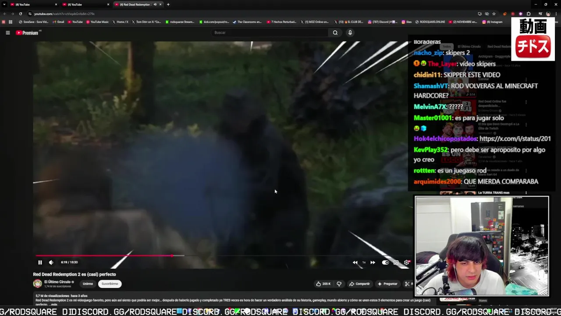Click the chat username arquimides2000
The height and width of the screenshot is (316, 561).
pos(437,182)
